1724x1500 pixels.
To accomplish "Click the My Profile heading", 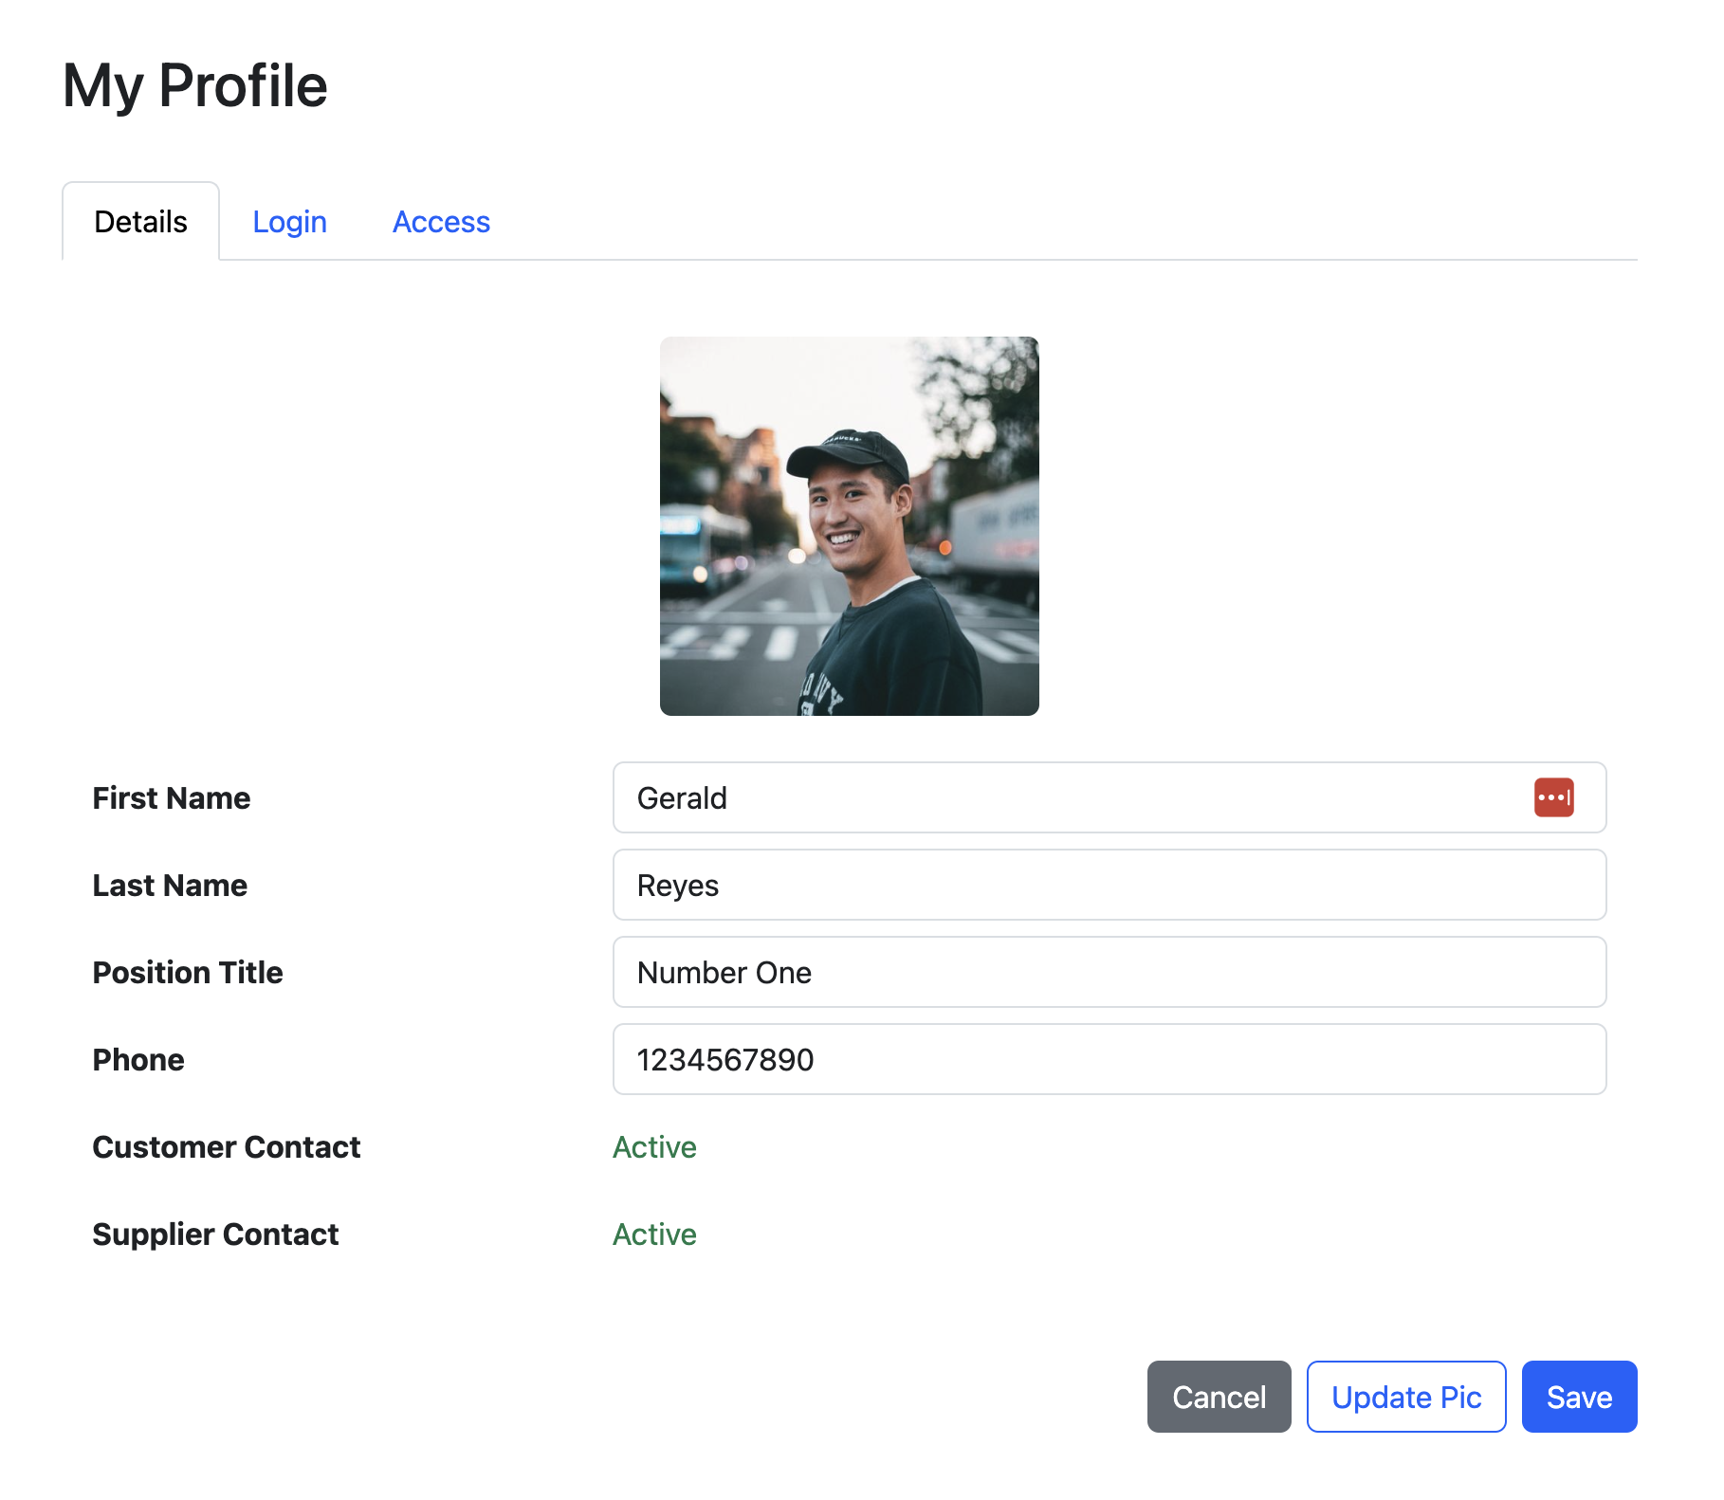I will (x=195, y=86).
